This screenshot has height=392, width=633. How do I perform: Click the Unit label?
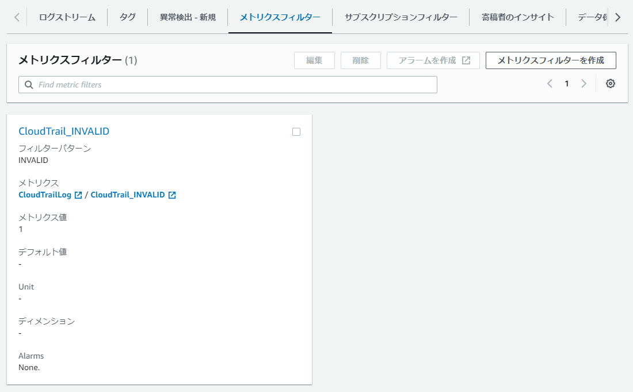tap(26, 287)
